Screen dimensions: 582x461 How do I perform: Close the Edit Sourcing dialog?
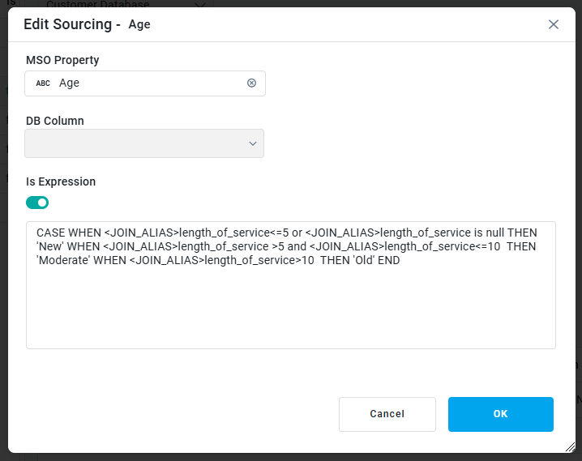(x=554, y=24)
